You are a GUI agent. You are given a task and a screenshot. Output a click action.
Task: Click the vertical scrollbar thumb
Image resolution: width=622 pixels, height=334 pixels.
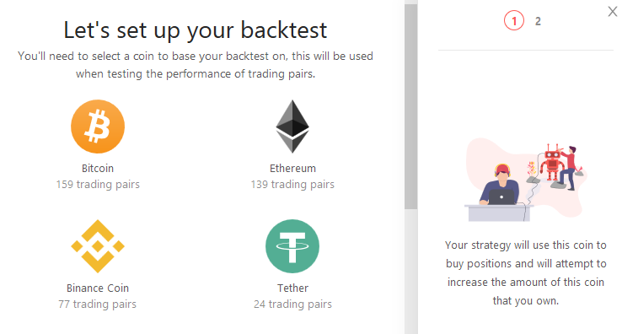pos(411,106)
